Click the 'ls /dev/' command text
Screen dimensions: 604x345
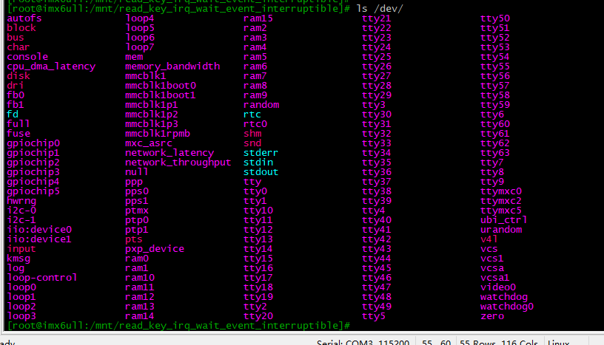pyautogui.click(x=380, y=9)
